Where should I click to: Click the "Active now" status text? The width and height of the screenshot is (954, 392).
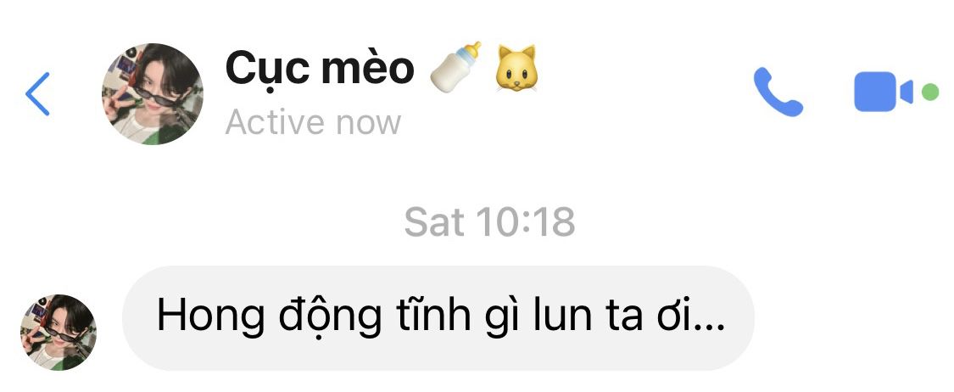pyautogui.click(x=313, y=123)
